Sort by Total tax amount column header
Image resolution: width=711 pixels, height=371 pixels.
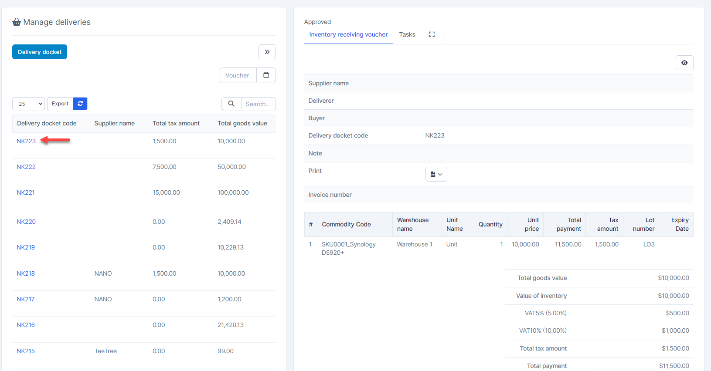tap(176, 123)
